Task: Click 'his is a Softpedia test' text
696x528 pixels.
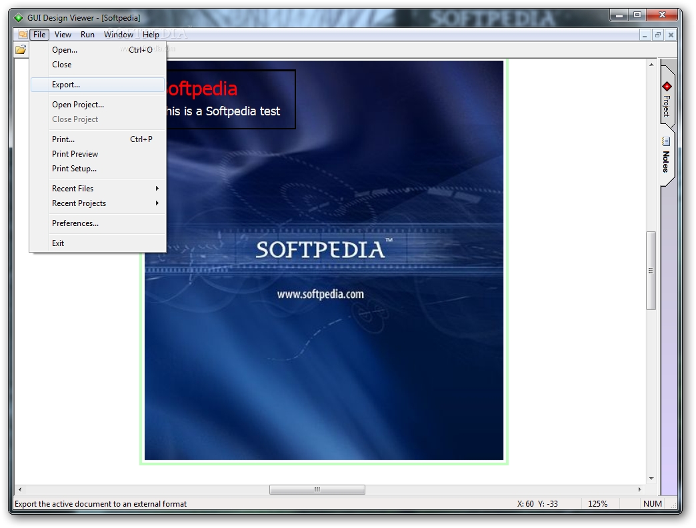Action: tap(223, 111)
